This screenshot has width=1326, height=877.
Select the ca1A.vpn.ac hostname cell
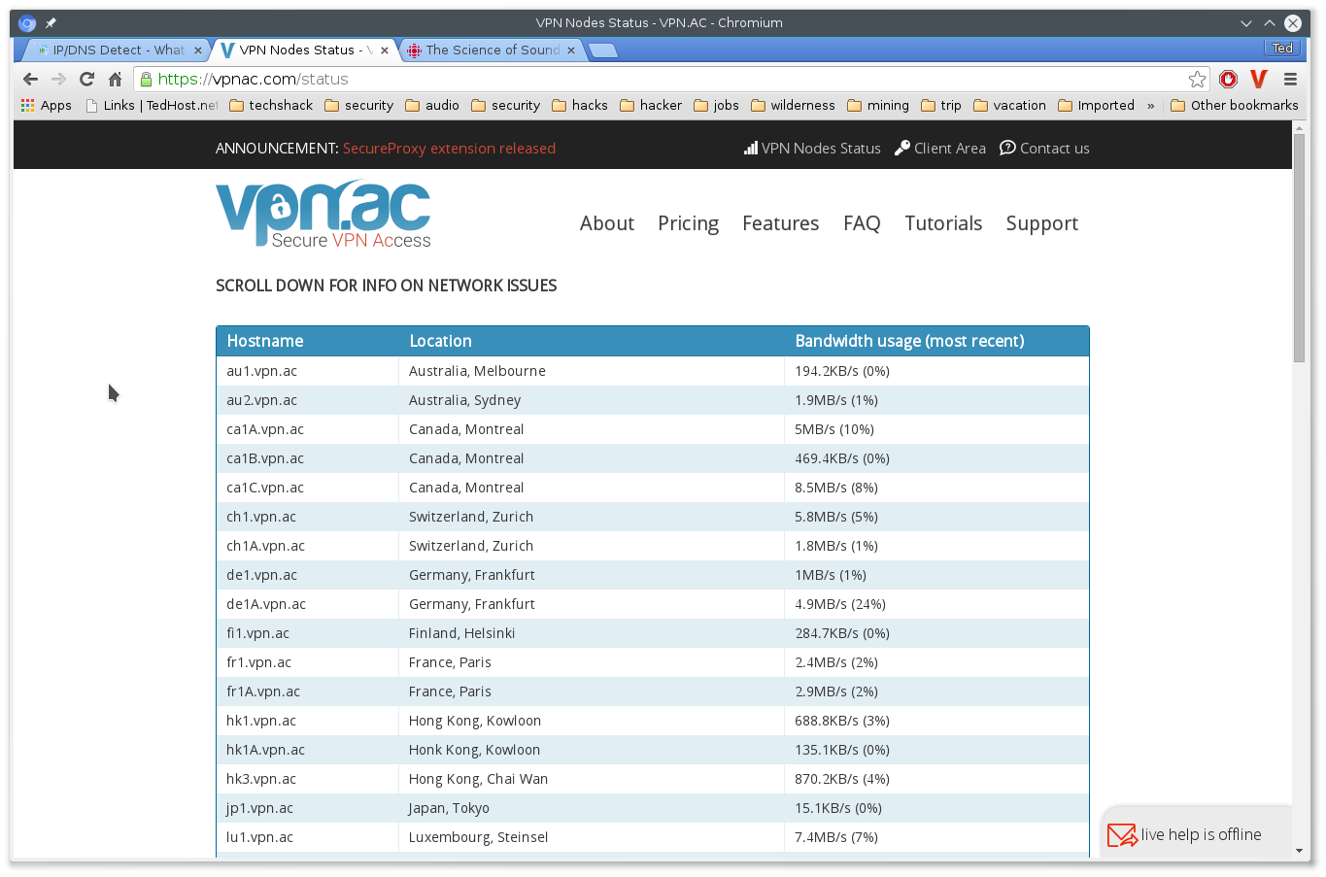click(x=307, y=429)
